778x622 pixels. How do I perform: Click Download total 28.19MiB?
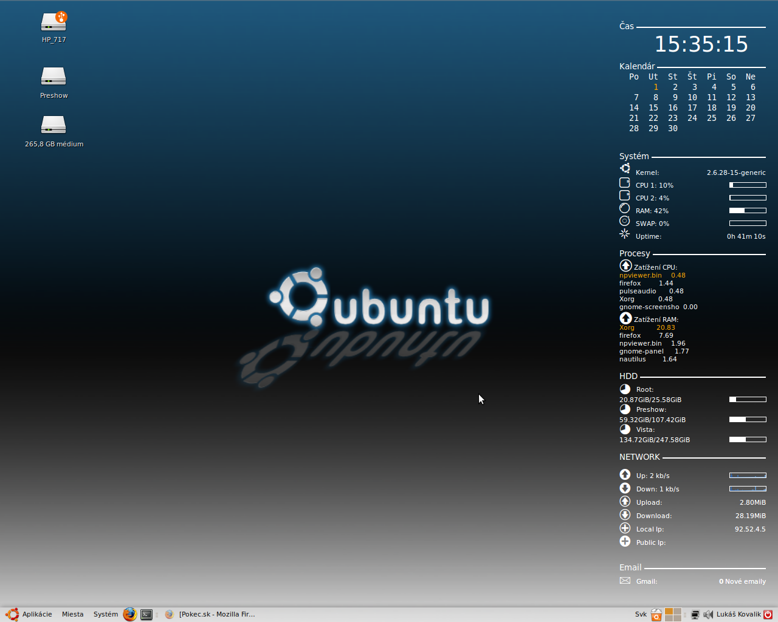point(751,516)
